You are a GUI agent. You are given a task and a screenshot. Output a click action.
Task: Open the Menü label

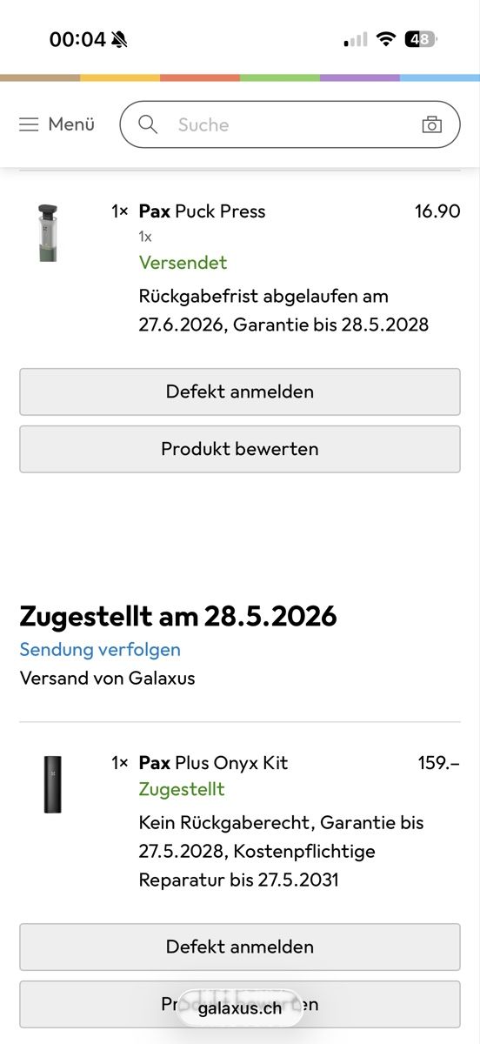pyautogui.click(x=71, y=124)
